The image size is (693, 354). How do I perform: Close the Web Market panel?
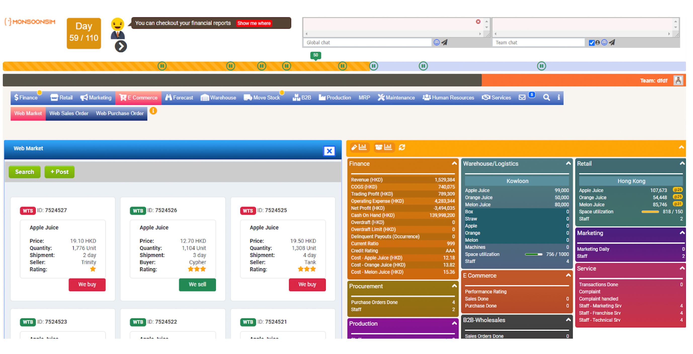tap(329, 151)
